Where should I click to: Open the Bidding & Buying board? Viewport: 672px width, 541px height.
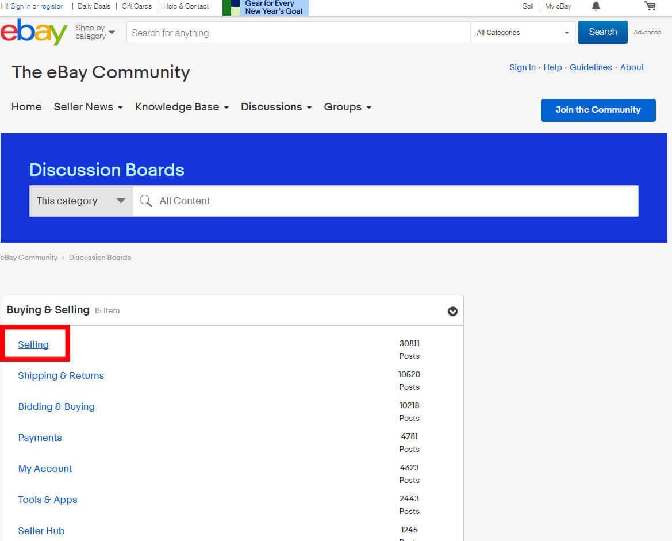[56, 406]
